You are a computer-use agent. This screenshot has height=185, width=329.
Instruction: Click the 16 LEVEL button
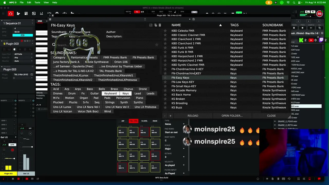pos(144,121)
